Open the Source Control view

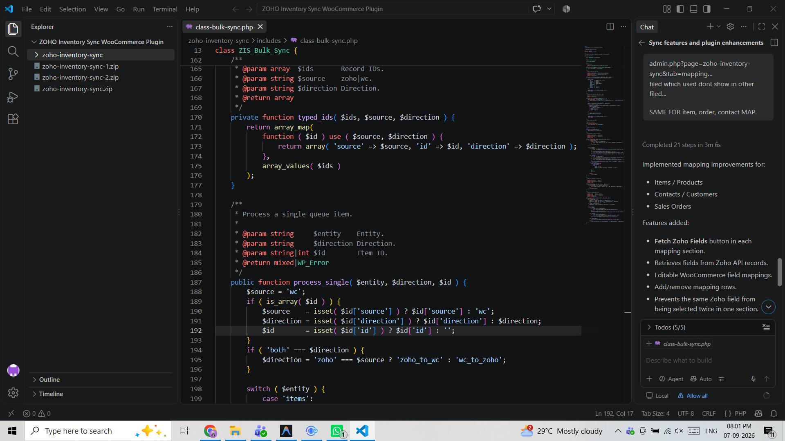tap(13, 74)
